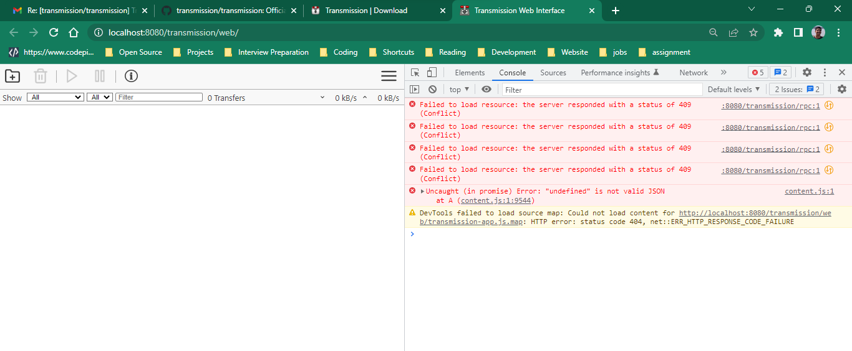
Task: Open the first :8080/transmission/rpc:1 link
Action: pyautogui.click(x=771, y=106)
